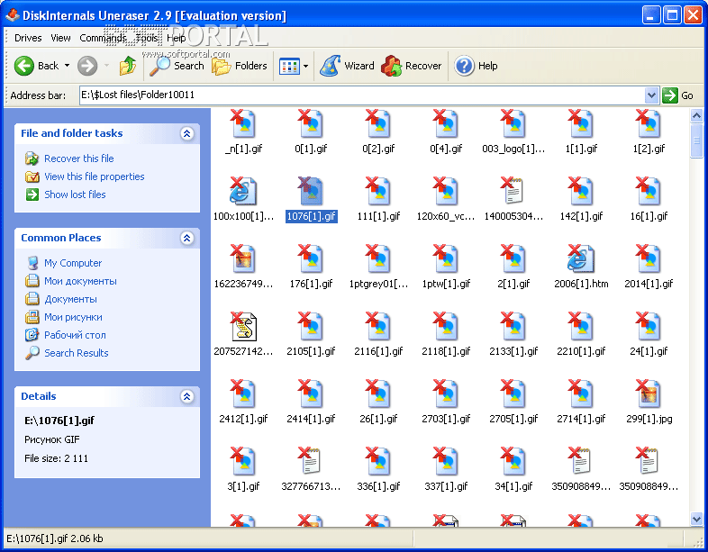This screenshot has width=708, height=552.
Task: Open Мои рисунки in Common Places
Action: (73, 317)
